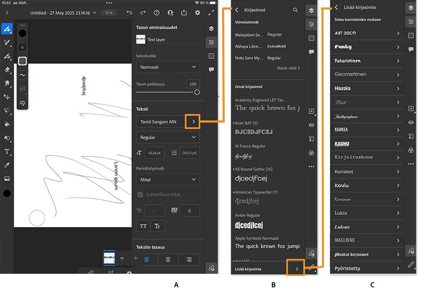Select Al Fresco Regular font
This screenshot has width=425, height=295.
point(267,152)
